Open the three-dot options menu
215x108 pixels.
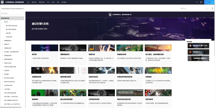pyautogui.click(x=212, y=9)
